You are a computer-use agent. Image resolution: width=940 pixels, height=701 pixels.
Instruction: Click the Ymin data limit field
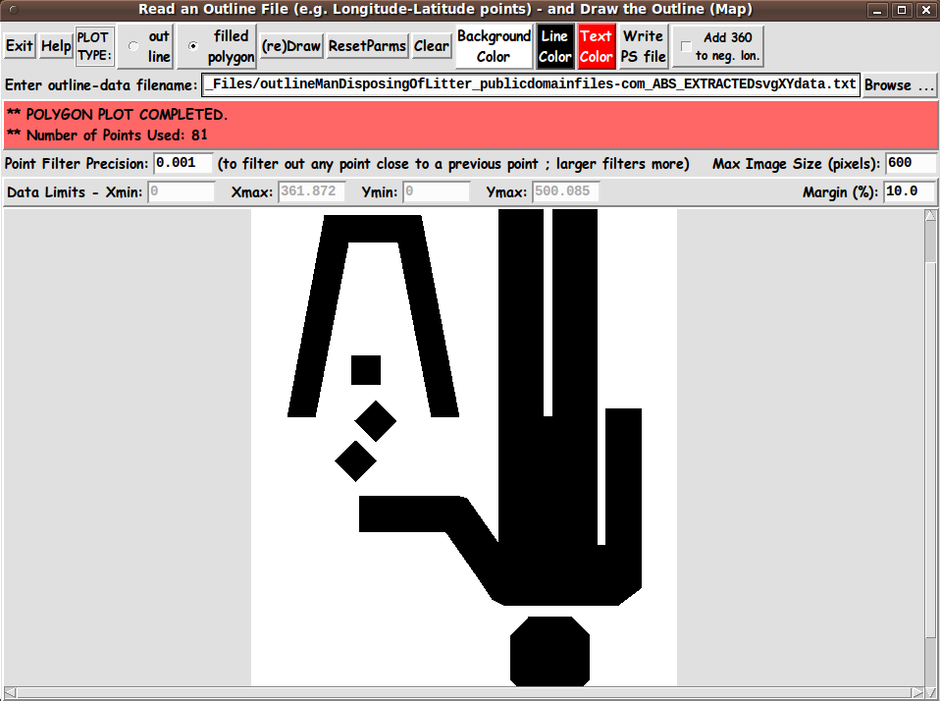coord(436,191)
